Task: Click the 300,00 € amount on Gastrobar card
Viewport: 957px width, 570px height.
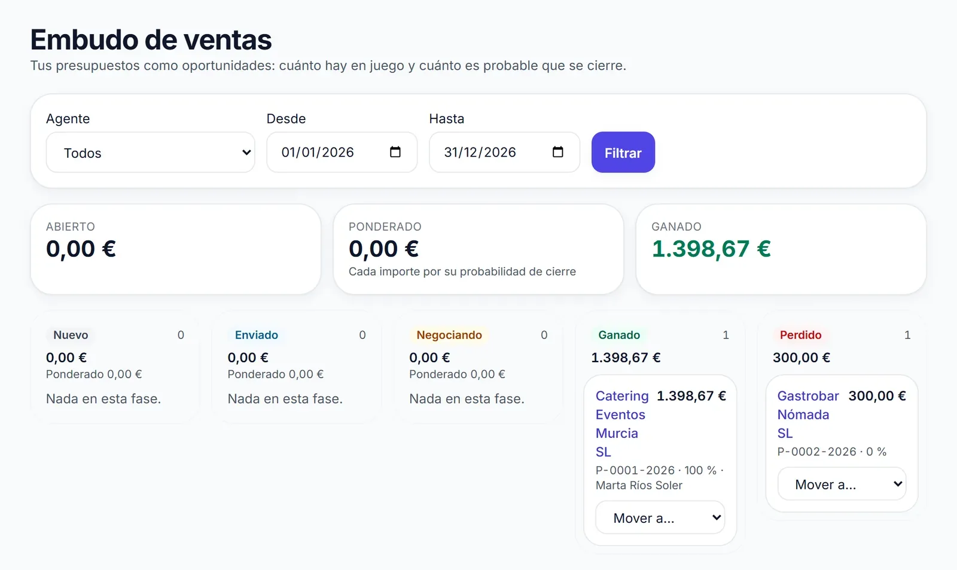Action: [877, 396]
